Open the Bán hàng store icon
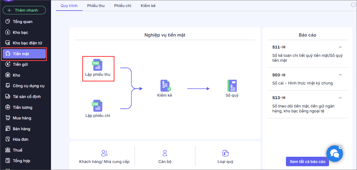This screenshot has width=357, height=170. 8,129
